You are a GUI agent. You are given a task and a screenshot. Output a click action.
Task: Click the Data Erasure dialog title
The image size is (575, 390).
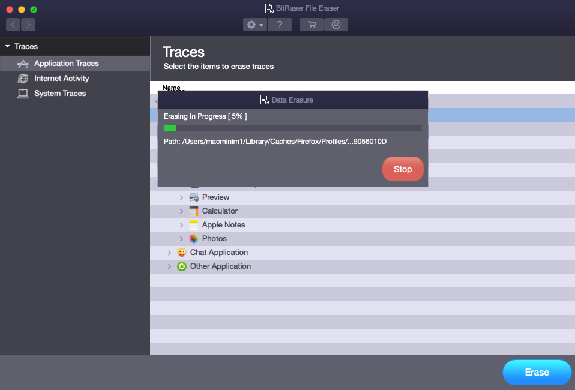coord(292,100)
